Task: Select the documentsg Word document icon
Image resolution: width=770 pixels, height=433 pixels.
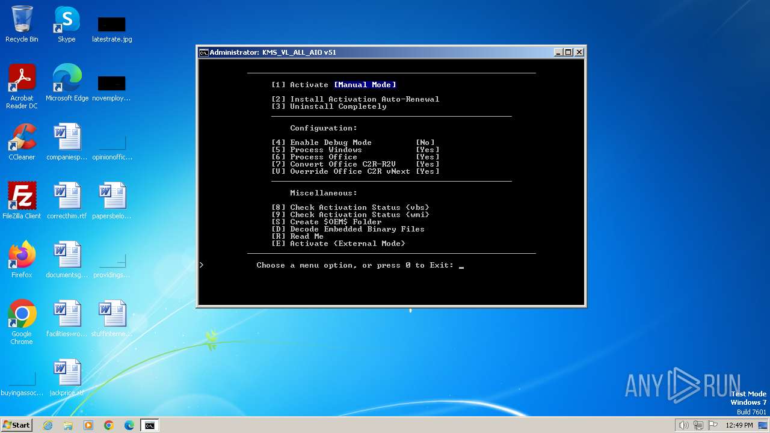Action: pos(67,260)
